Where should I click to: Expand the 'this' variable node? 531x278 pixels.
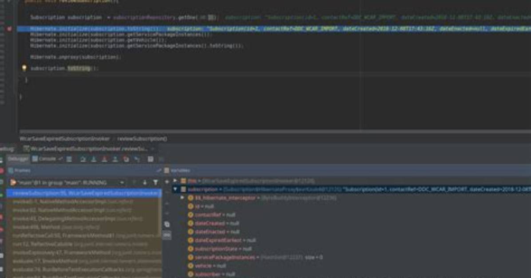(x=175, y=181)
